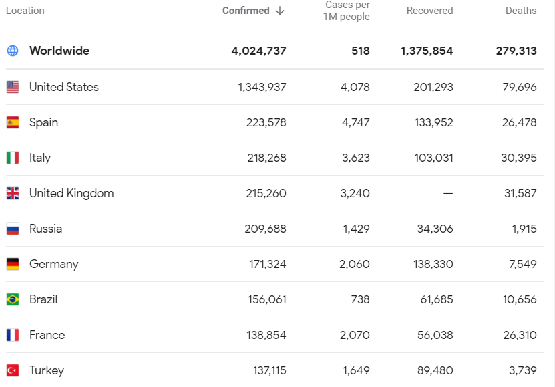Sort table by Deaths column
555x387 pixels.
[521, 11]
